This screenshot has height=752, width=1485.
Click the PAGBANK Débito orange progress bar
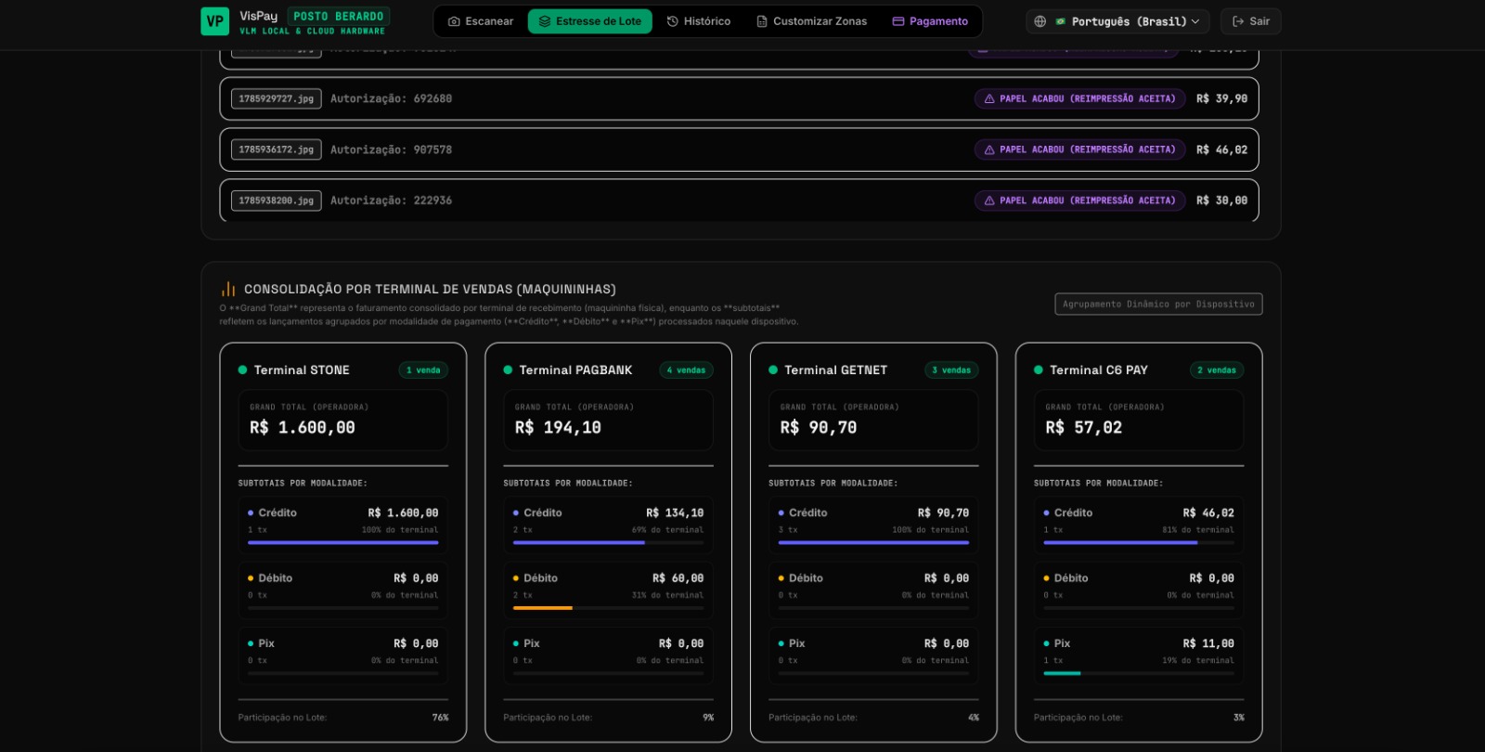pos(543,608)
